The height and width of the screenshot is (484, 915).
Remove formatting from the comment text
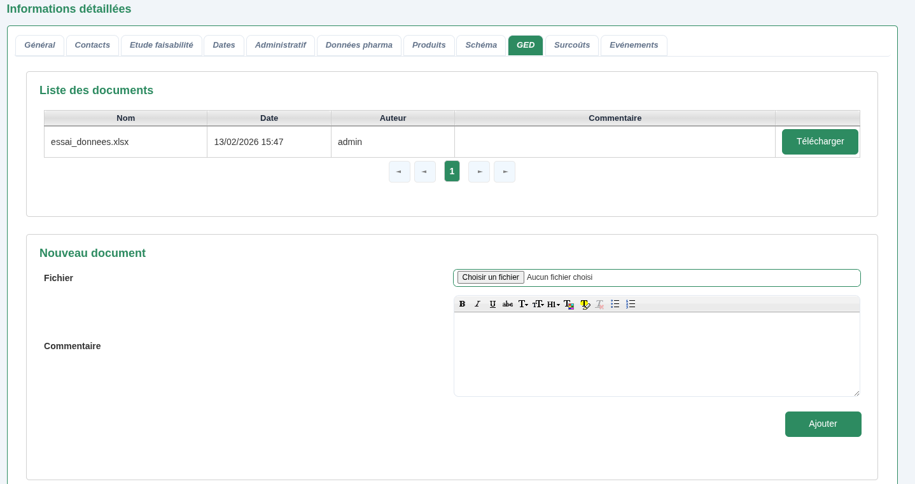coord(599,304)
